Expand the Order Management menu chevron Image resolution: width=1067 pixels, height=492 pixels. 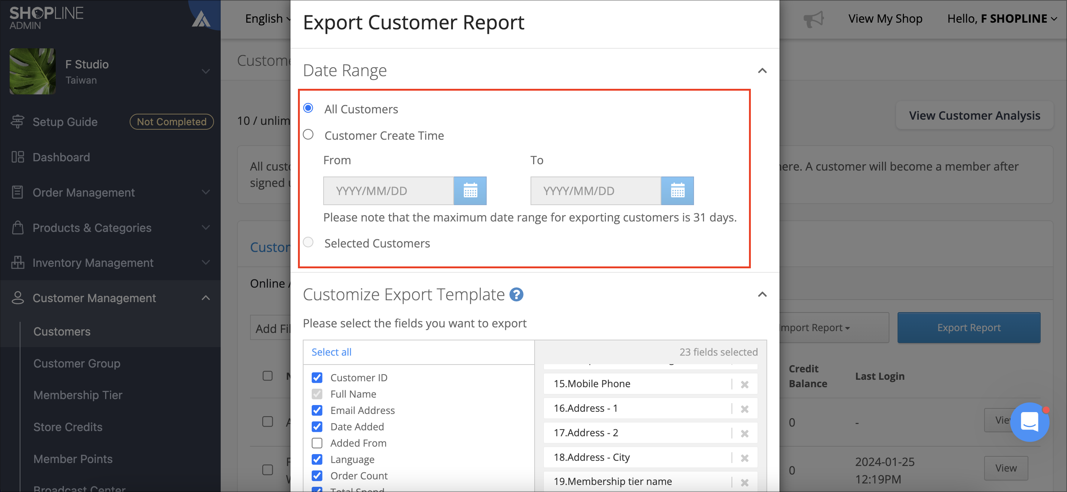coord(205,192)
